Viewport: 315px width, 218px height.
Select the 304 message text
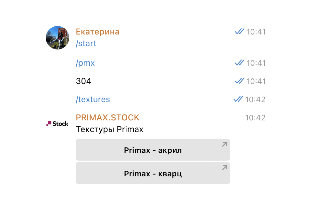[83, 81]
